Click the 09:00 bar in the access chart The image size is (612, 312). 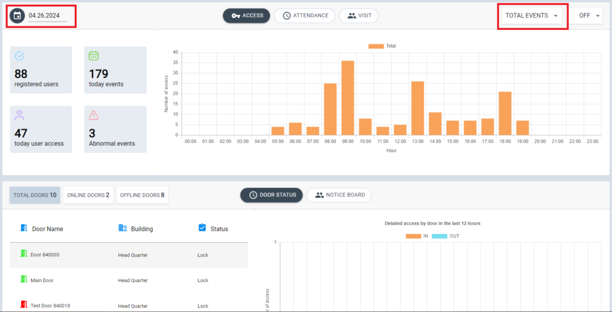pyautogui.click(x=348, y=97)
